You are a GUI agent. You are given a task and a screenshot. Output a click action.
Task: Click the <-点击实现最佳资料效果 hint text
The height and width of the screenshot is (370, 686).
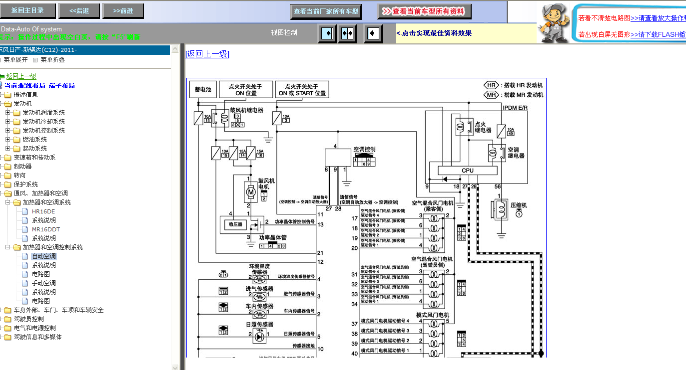(434, 33)
